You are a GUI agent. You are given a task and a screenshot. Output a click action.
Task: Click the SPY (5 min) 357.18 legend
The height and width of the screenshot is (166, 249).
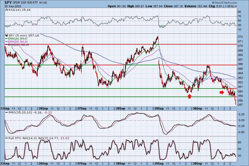pos(24,35)
